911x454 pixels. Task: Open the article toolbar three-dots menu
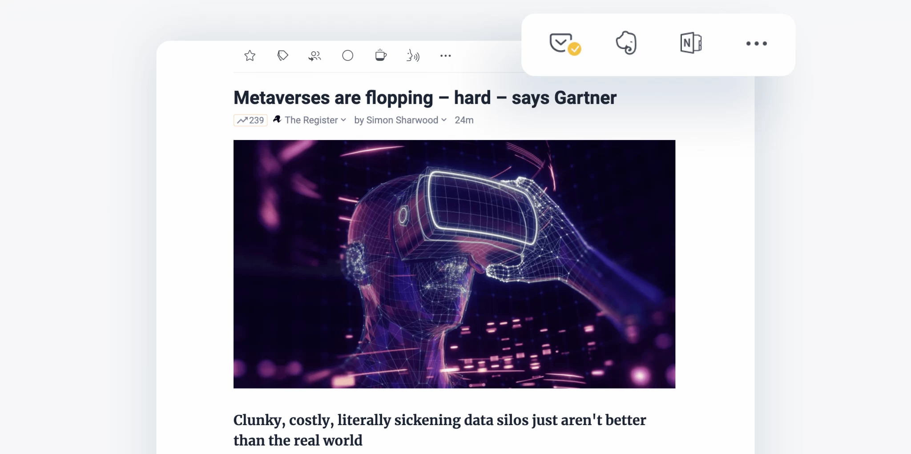tap(445, 56)
